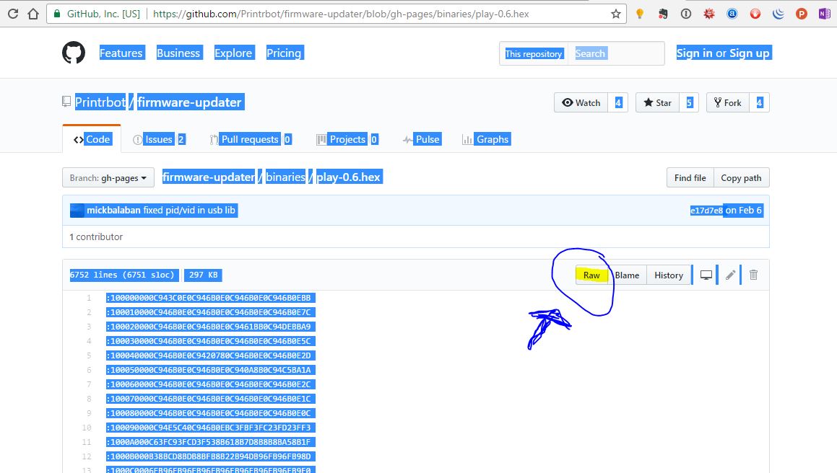Image resolution: width=837 pixels, height=473 pixels.
Task: Open the Blame view for play-0.6.hex
Action: pos(627,275)
